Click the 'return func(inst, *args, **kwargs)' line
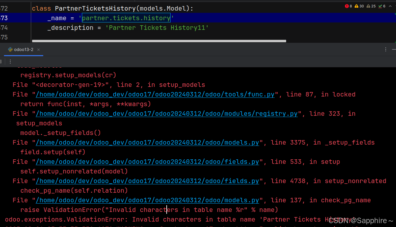The image size is (396, 227). (x=86, y=104)
